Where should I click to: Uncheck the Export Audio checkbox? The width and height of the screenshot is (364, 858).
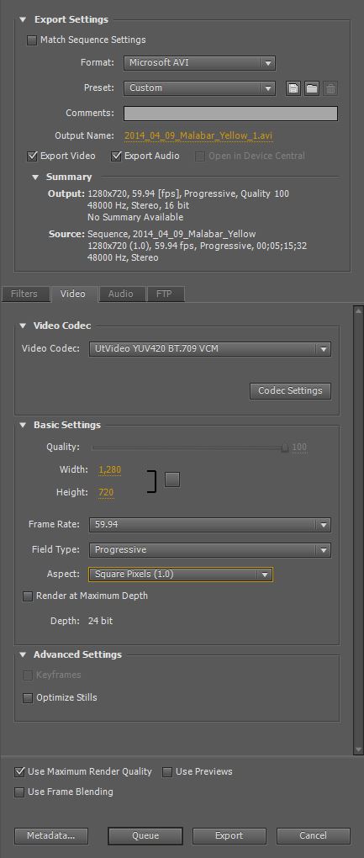[x=116, y=156]
